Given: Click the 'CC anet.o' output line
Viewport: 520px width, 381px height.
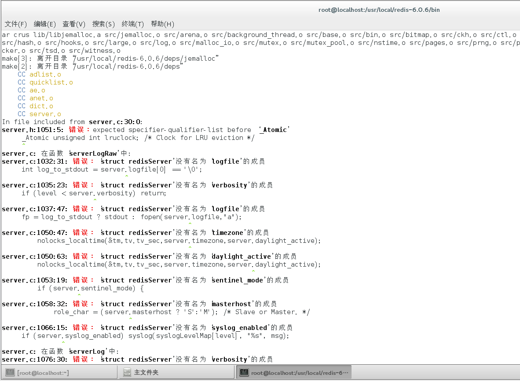Looking at the screenshot, I should (36, 98).
